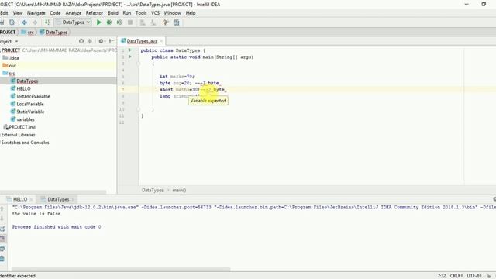The width and height of the screenshot is (496, 279).
Task: Select the .idea folder in project tree
Action: (x=11, y=58)
